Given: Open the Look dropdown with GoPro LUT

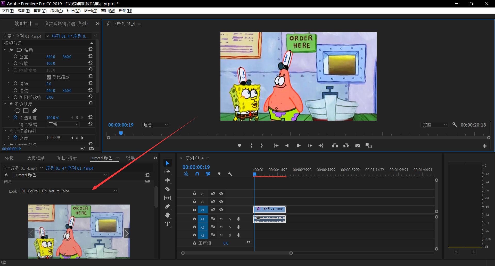Looking at the screenshot, I should (69, 191).
